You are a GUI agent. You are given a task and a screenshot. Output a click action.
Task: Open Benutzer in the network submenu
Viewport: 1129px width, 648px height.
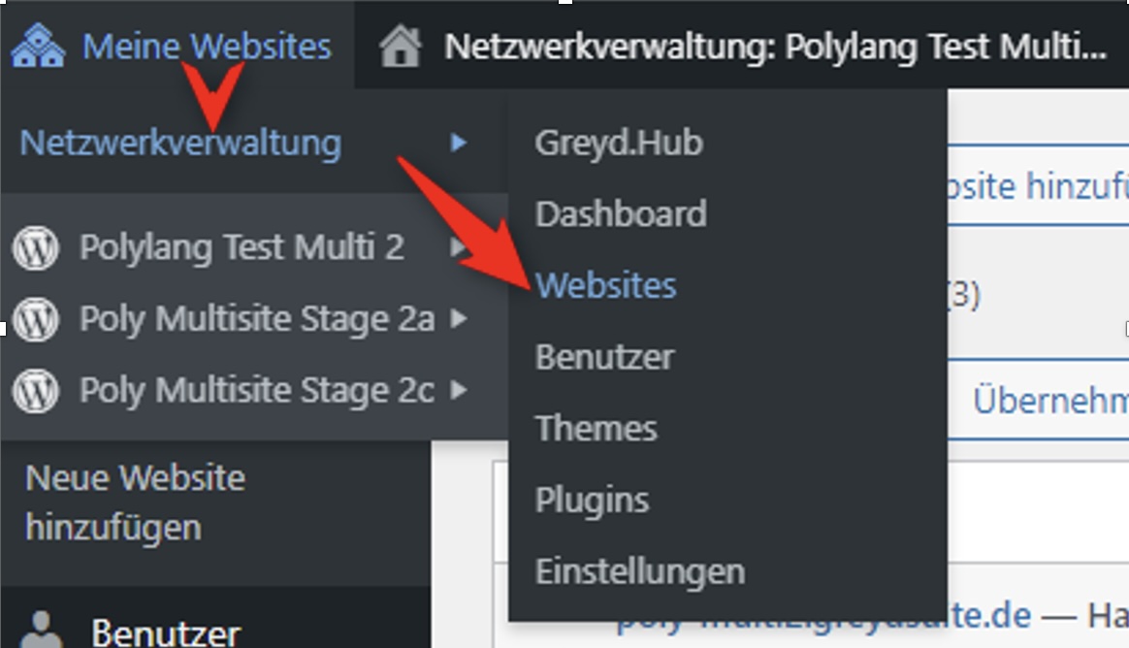tap(604, 357)
